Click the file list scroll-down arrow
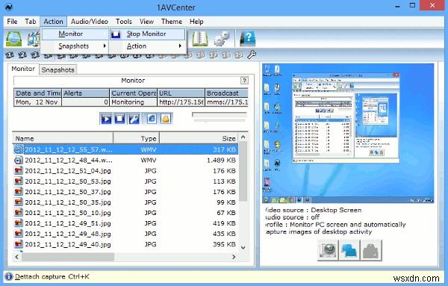 [x=243, y=248]
